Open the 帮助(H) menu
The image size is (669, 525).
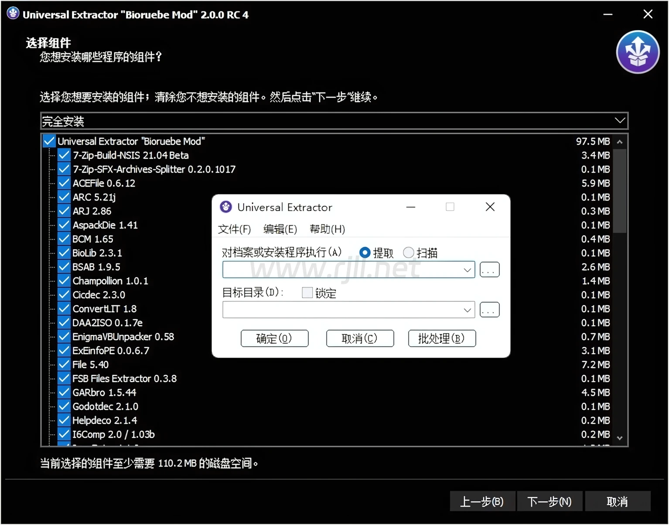pos(327,229)
